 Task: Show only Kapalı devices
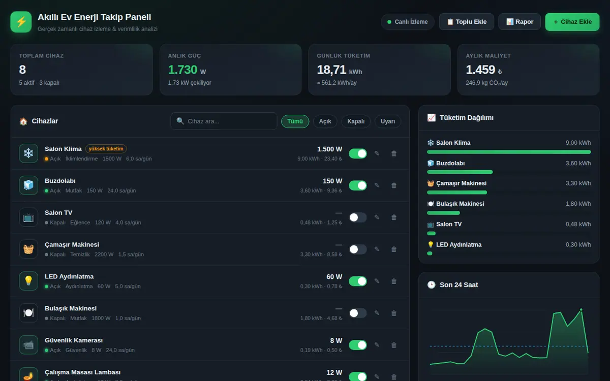coord(356,121)
